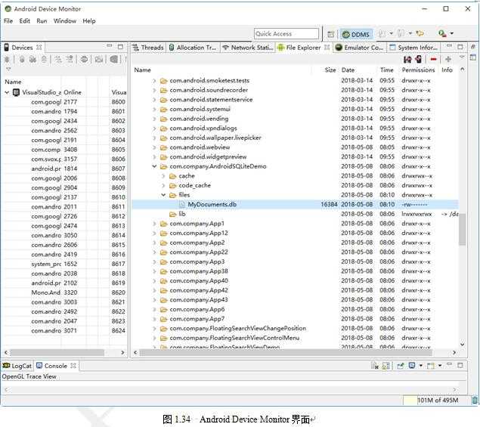Select the DDMS perspective button
Image resolution: width=480 pixels, height=427 pixels.
pos(356,35)
